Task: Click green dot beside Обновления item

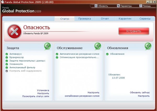Action: 107,54
